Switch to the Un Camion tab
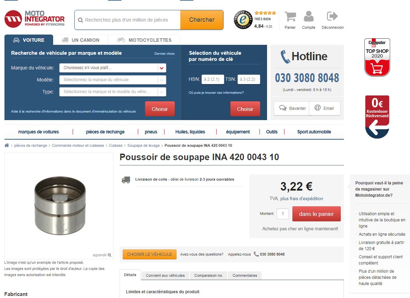The image size is (410, 298). click(81, 40)
